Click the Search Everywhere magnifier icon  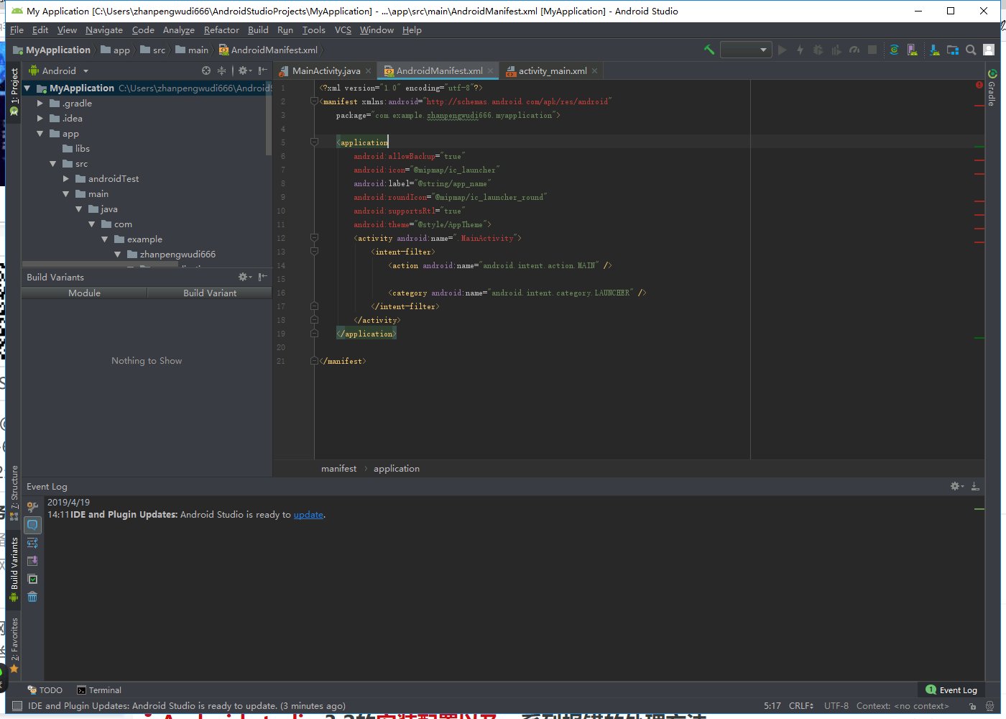coord(971,50)
